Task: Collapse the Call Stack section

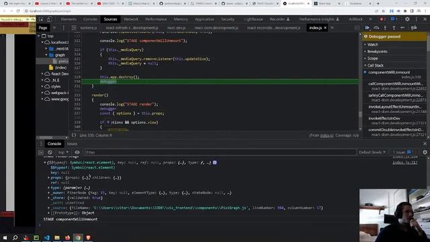Action: [375, 65]
